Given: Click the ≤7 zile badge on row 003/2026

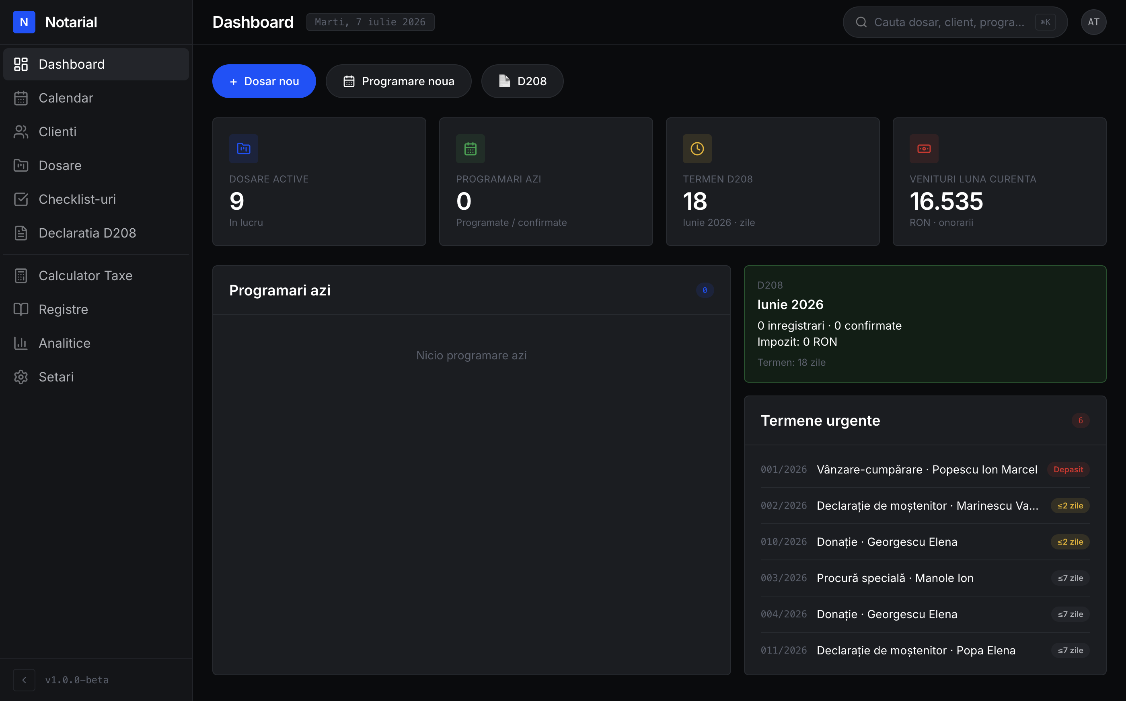Looking at the screenshot, I should click(1070, 578).
